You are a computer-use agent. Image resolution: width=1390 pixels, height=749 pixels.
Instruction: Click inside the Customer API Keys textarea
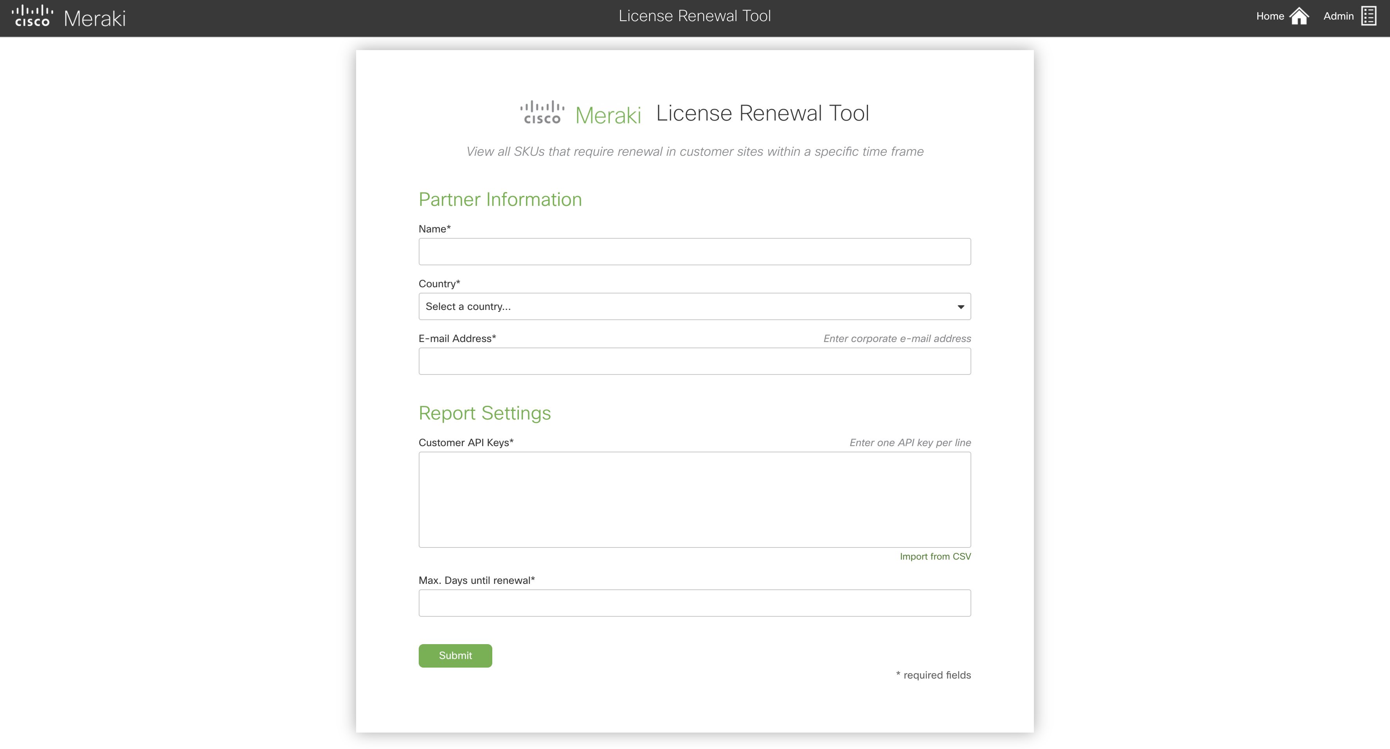[x=694, y=499]
